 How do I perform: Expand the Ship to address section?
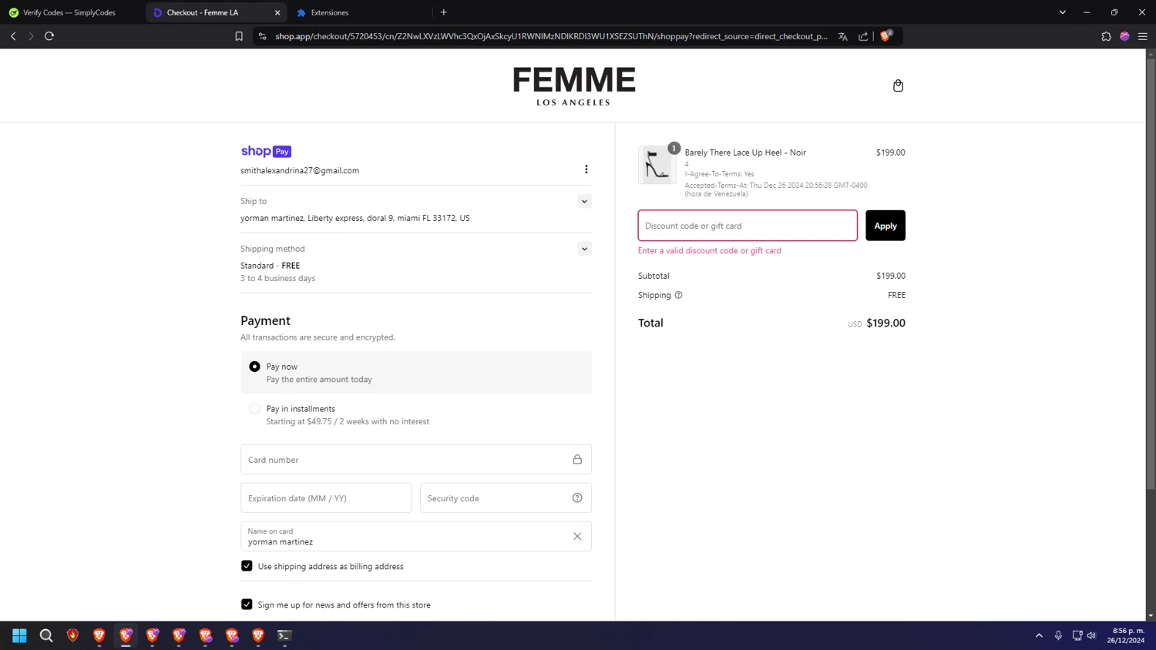(584, 202)
